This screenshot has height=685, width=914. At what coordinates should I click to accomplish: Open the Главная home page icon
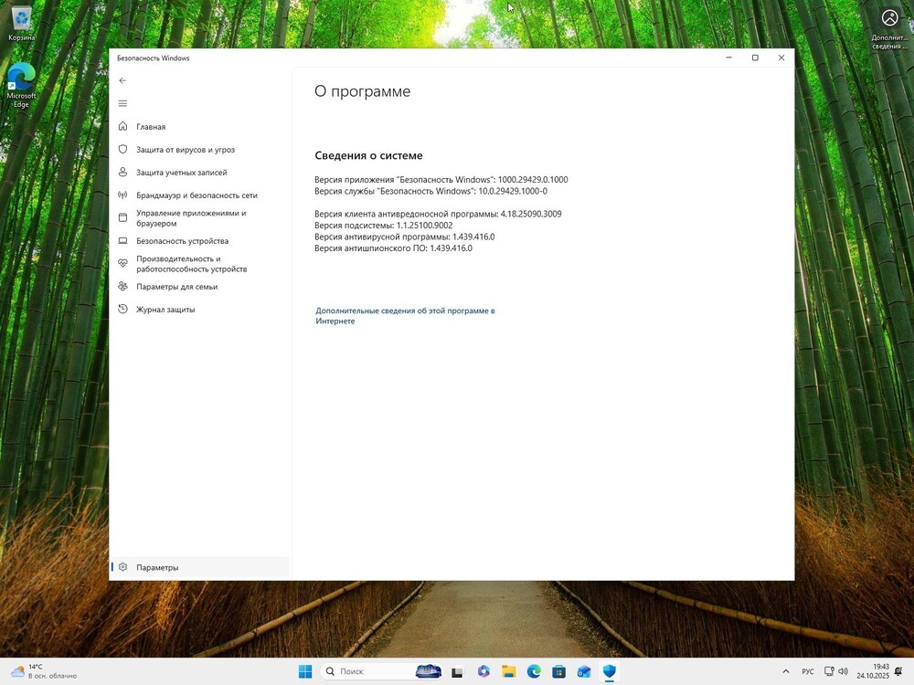click(122, 127)
